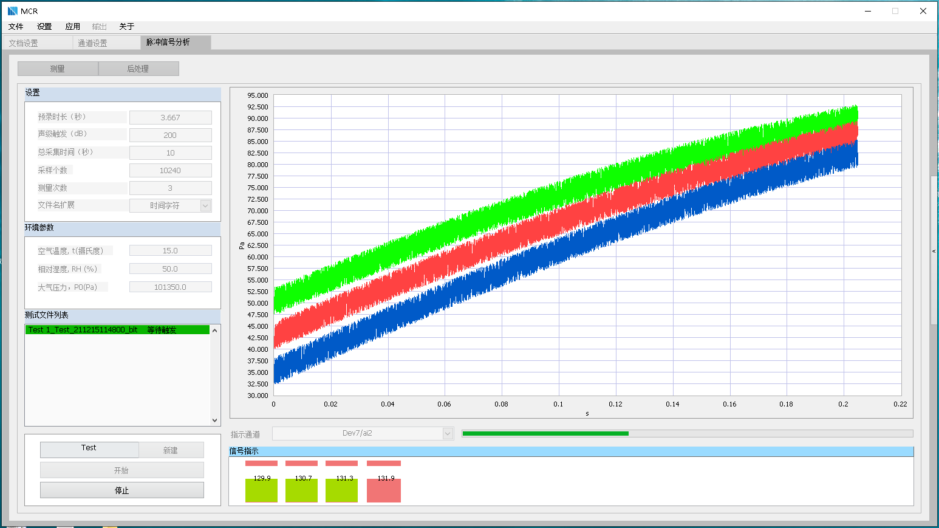Expand the 指示通道 Dev7/ai2 dropdown
Image resolution: width=939 pixels, height=528 pixels.
pos(448,434)
